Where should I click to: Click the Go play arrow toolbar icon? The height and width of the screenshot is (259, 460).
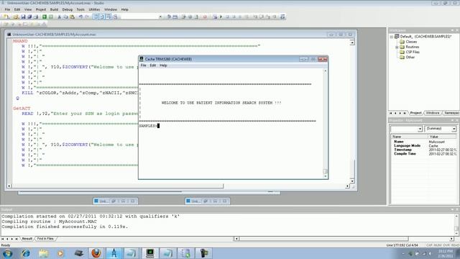pyautogui.click(x=221, y=17)
